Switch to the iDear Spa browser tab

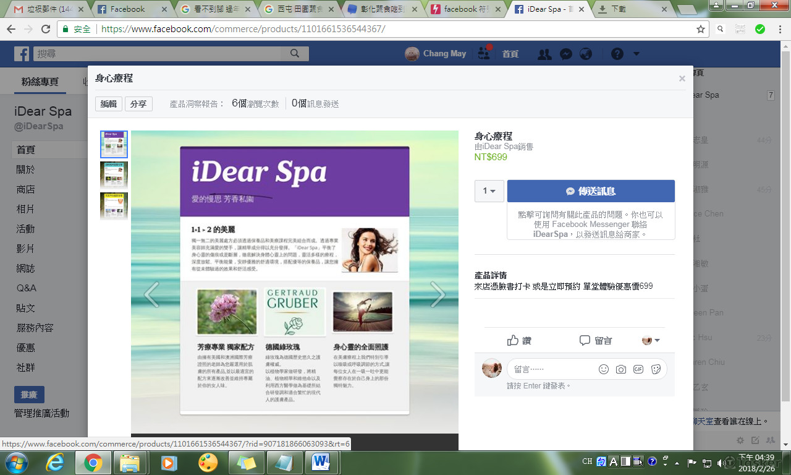547,9
